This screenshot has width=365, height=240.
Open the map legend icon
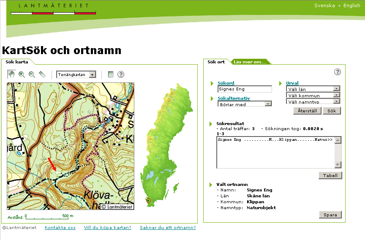pyautogui.click(x=111, y=74)
